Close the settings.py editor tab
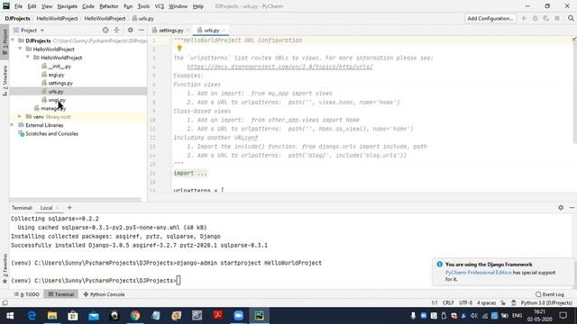Screen dimensions: 577x324 point(188,31)
